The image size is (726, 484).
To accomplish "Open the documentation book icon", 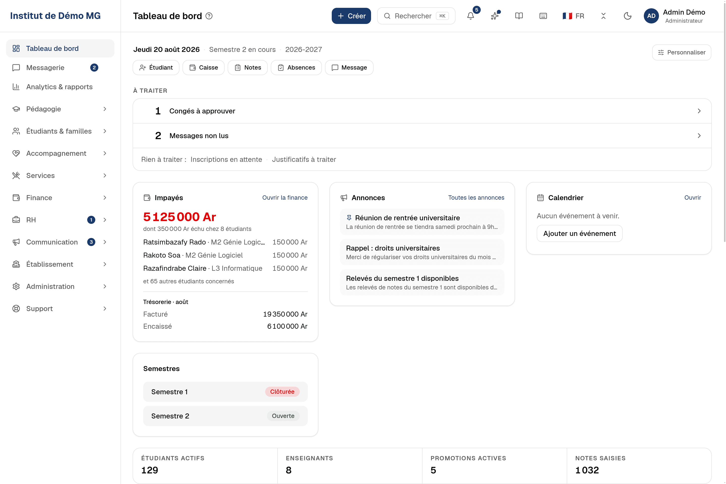I will pos(519,16).
